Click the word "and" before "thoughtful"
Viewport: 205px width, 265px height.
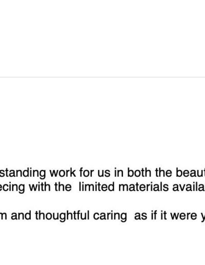(21, 215)
